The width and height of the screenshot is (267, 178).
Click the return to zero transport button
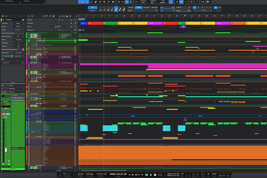click(x=142, y=175)
